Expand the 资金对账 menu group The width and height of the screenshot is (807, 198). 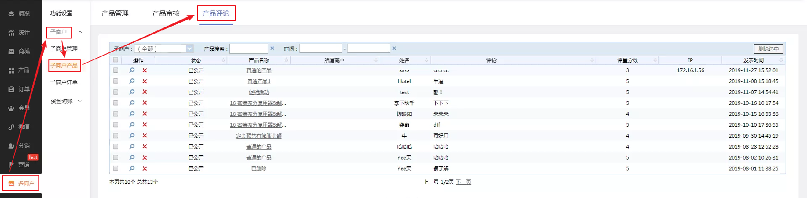80,101
